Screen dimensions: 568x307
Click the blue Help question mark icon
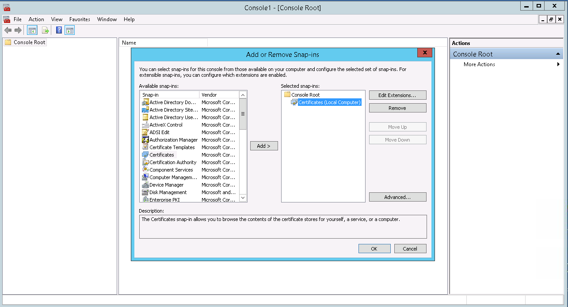59,30
